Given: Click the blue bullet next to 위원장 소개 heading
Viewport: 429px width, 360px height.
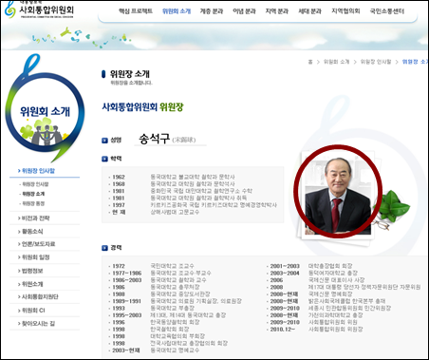Looking at the screenshot, I should [103, 74].
